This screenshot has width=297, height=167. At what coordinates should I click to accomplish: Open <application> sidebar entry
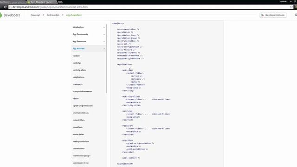coord(78,77)
